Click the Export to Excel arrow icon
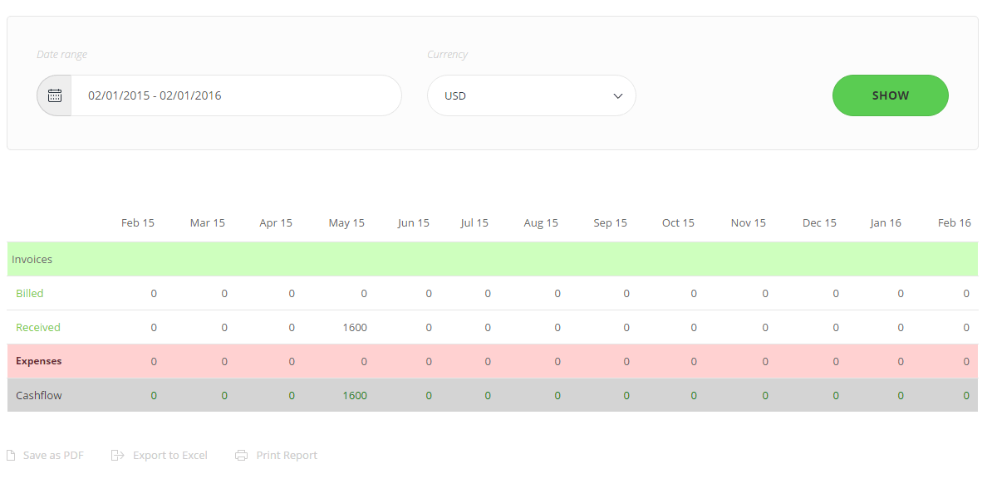This screenshot has height=498, width=992. (x=116, y=454)
